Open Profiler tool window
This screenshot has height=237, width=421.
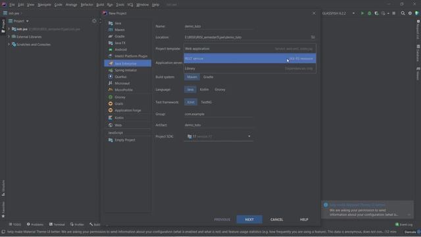tap(77, 224)
